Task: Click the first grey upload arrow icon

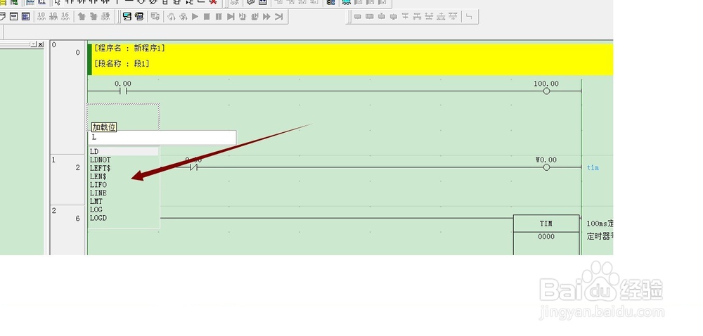Action: click(82, 17)
